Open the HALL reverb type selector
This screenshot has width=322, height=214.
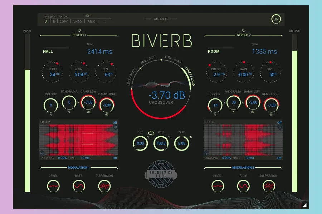(48, 51)
